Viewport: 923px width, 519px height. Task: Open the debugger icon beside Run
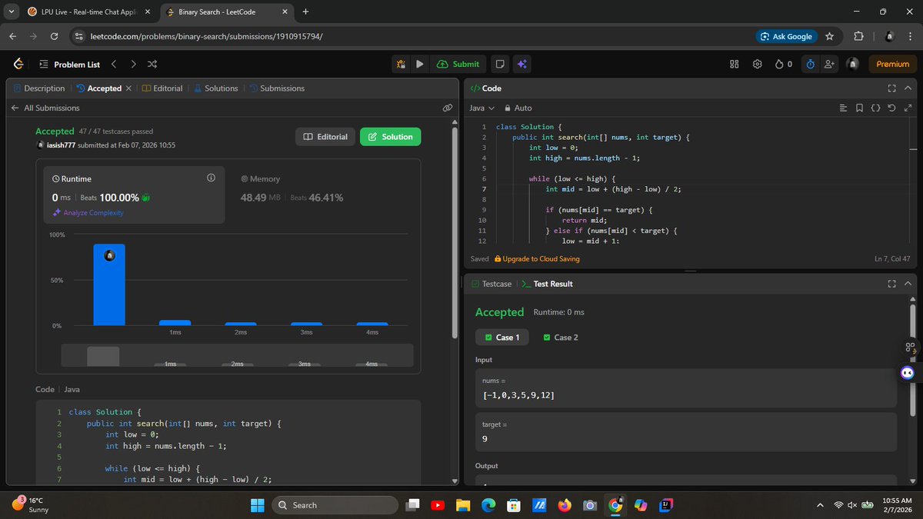(x=401, y=65)
